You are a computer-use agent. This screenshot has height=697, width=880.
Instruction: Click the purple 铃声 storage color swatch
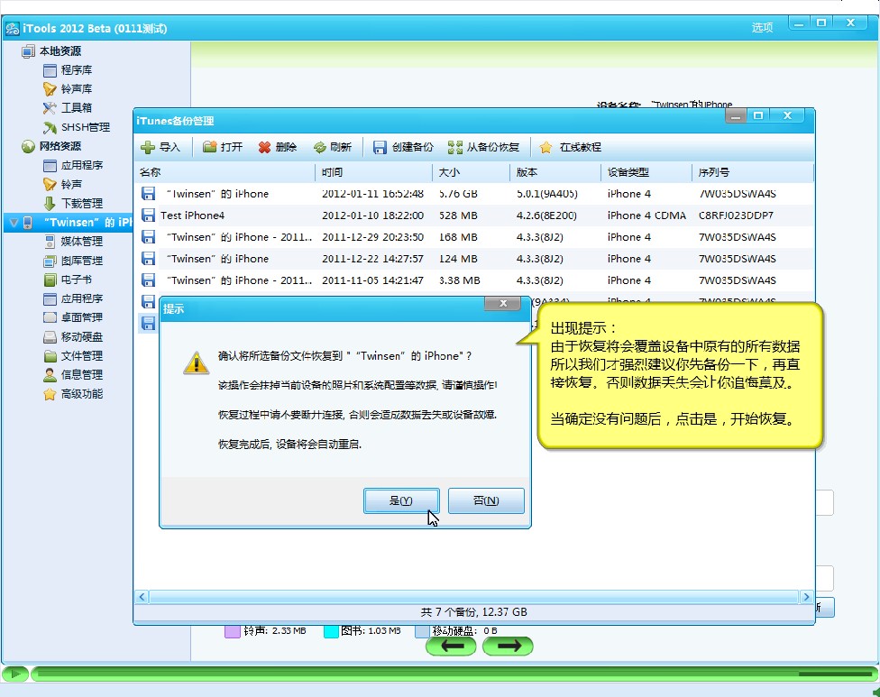[x=233, y=631]
